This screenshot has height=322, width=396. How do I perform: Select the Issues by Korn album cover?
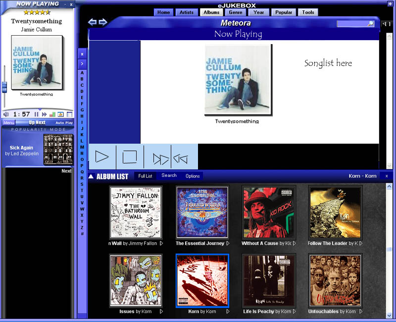pos(136,280)
